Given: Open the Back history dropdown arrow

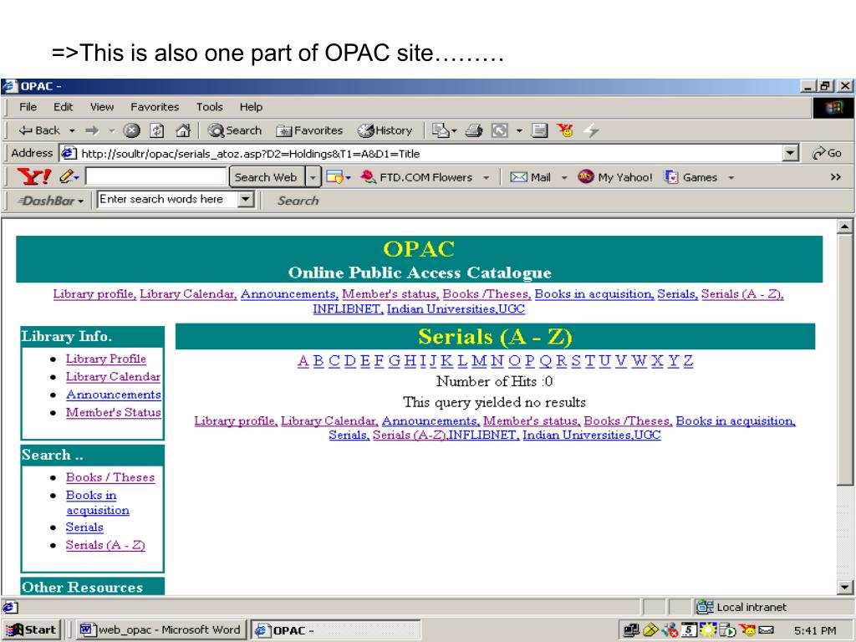Looking at the screenshot, I should point(72,131).
